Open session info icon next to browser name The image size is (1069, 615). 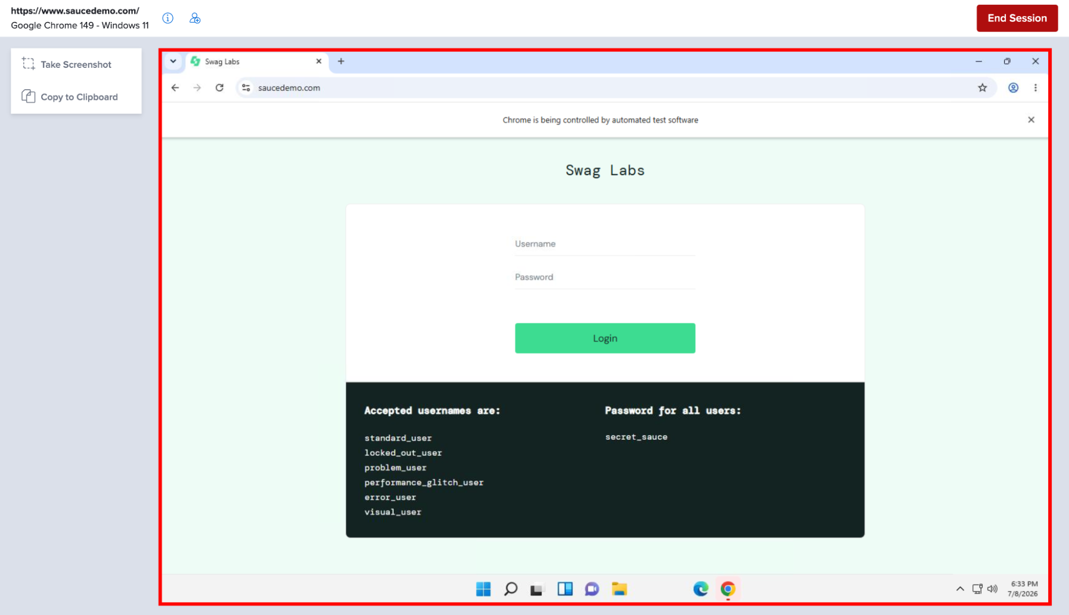pos(168,18)
